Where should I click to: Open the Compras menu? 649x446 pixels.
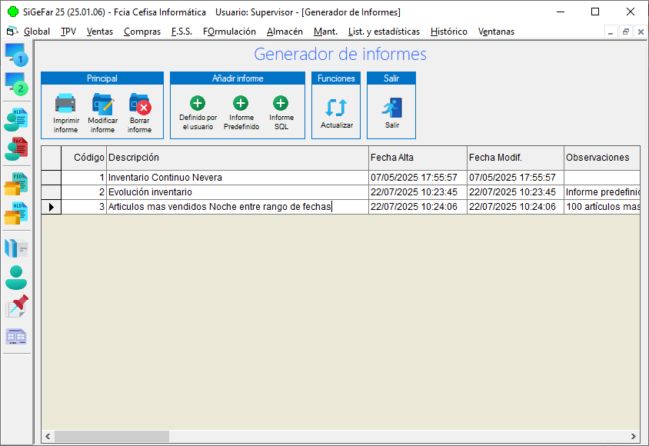[x=142, y=32]
